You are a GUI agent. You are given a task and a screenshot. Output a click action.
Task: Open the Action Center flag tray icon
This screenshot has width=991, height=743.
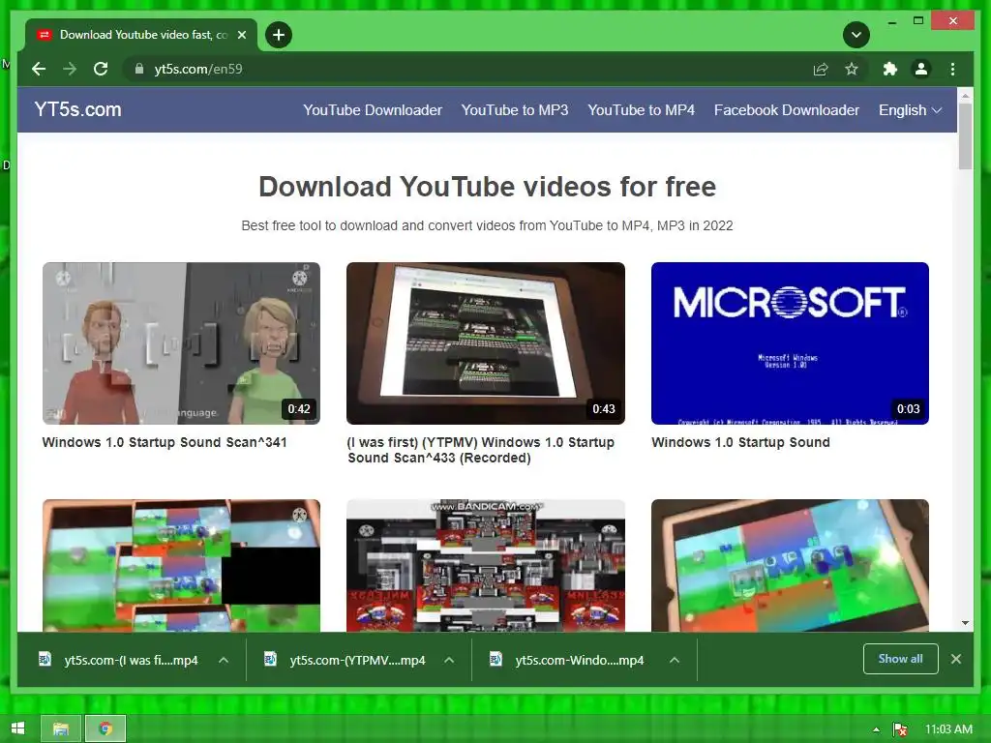pyautogui.click(x=900, y=729)
